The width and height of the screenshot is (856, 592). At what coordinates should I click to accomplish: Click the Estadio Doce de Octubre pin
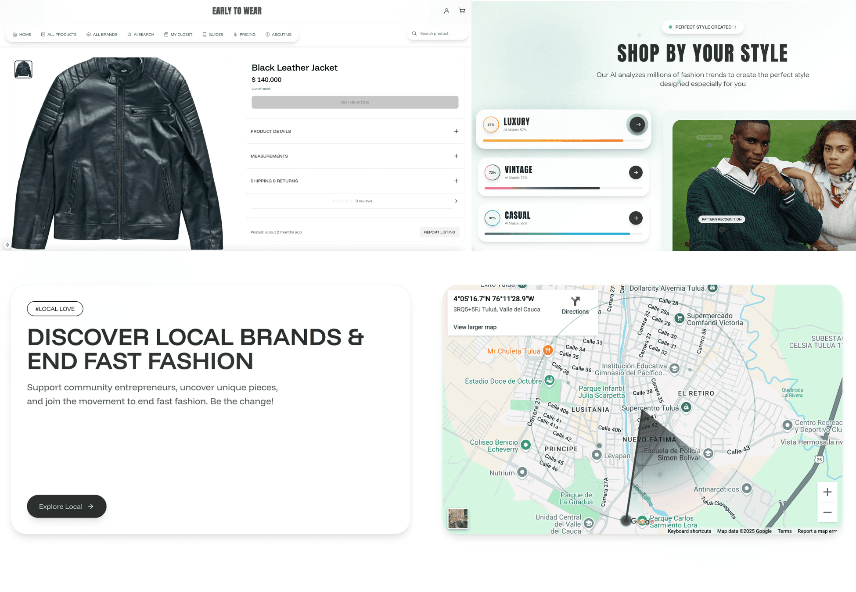pyautogui.click(x=549, y=380)
